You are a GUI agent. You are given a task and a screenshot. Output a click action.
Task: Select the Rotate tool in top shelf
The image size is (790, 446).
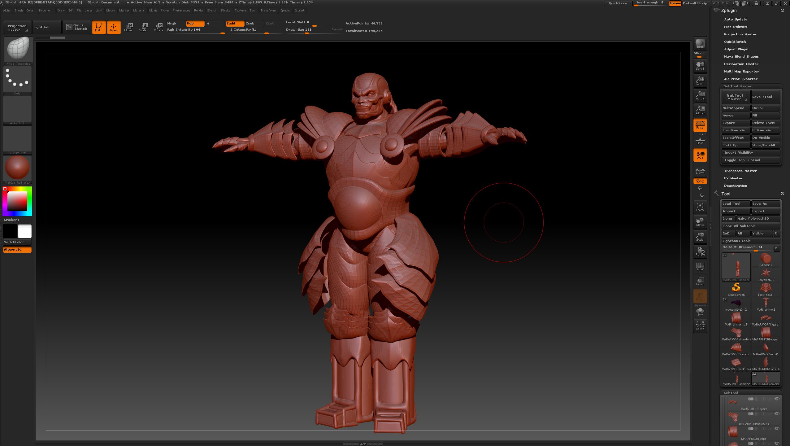pos(158,27)
